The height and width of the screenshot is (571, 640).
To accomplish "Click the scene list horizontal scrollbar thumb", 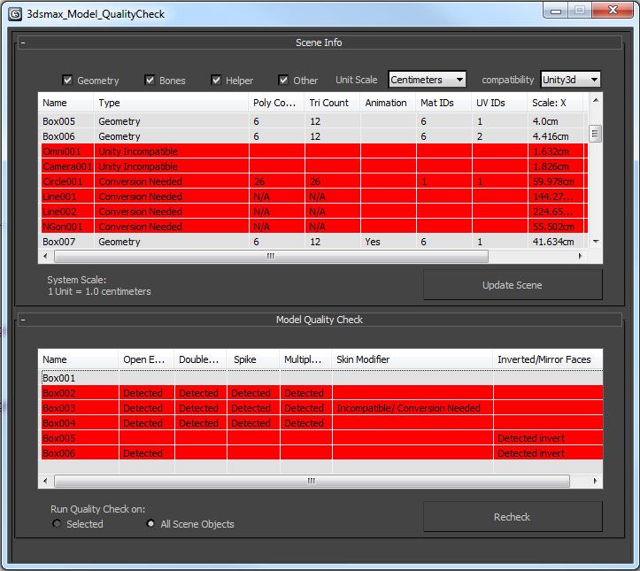I will click(271, 256).
